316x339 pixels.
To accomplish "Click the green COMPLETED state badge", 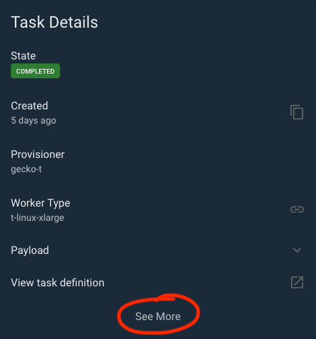I will click(x=35, y=71).
